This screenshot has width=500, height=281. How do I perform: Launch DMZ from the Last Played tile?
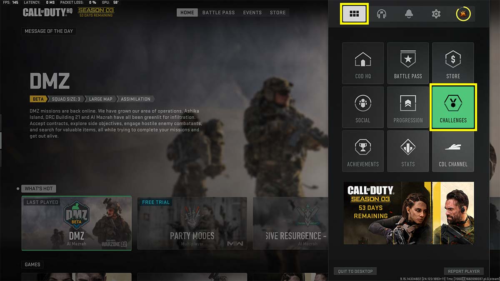(x=76, y=223)
